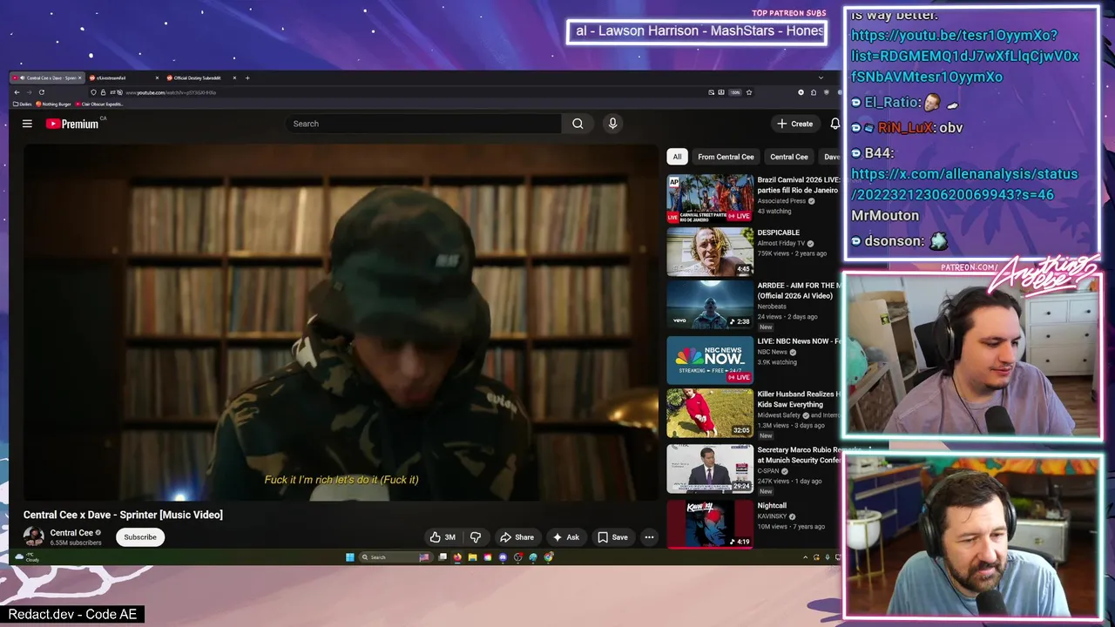The height and width of the screenshot is (627, 1115).
Task: Open the browser tab list dropdown
Action: coord(820,78)
